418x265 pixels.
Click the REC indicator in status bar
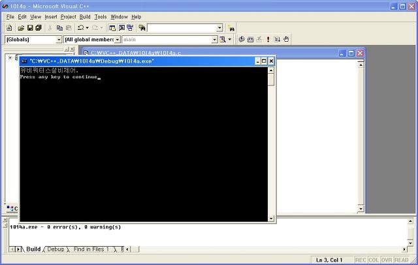point(361,260)
